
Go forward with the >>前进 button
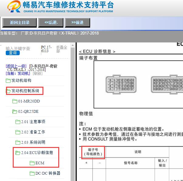(77, 22)
